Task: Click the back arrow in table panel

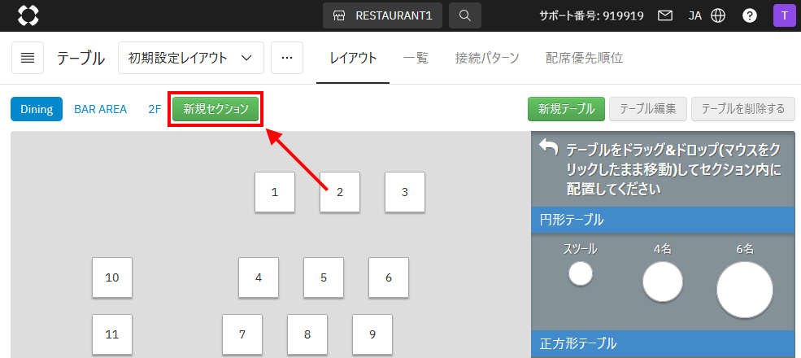Action: pos(549,147)
